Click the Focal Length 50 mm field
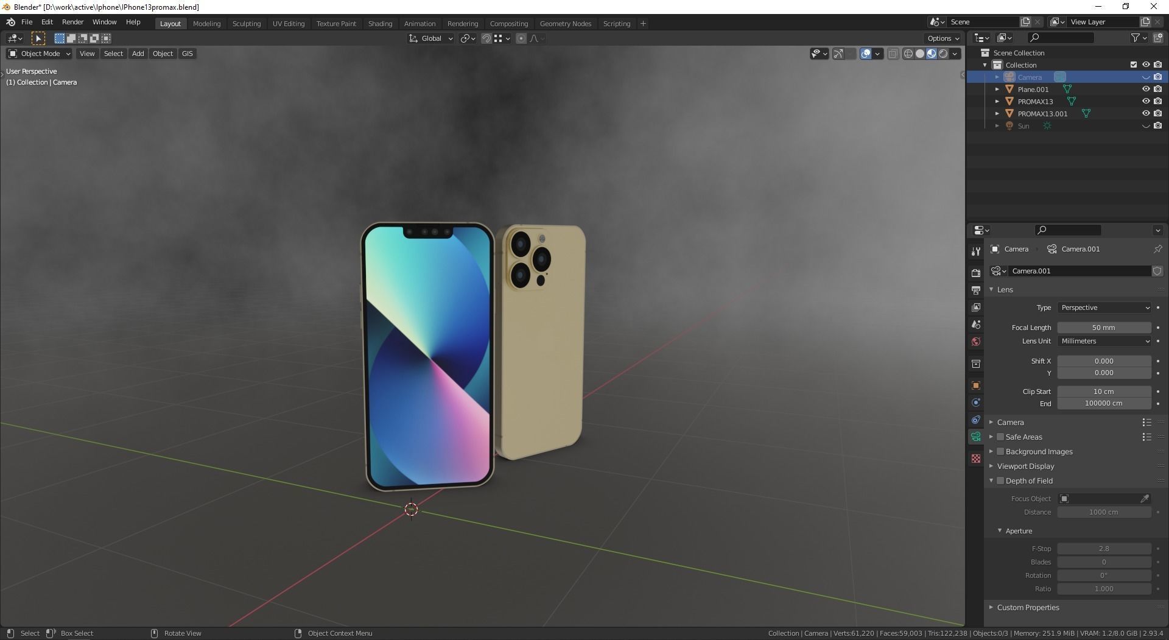The image size is (1169, 640). tap(1104, 328)
